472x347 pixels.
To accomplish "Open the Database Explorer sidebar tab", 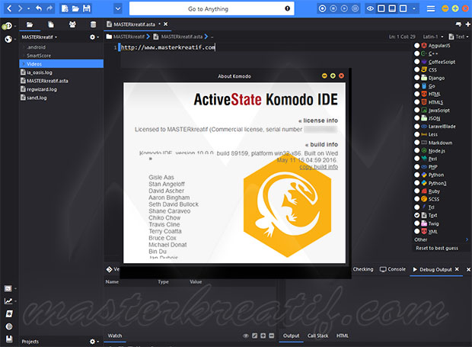I will 94,24.
